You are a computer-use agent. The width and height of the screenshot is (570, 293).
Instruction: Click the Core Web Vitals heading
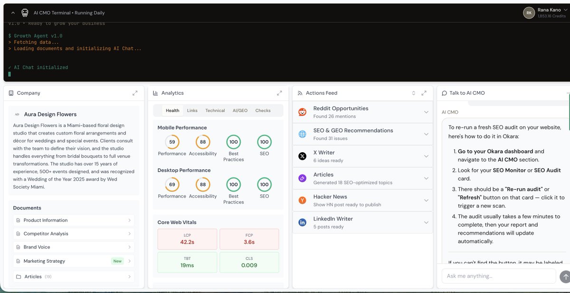tap(177, 222)
